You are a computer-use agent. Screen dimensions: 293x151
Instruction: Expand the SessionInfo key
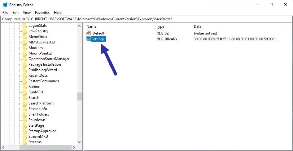click(x=20, y=109)
